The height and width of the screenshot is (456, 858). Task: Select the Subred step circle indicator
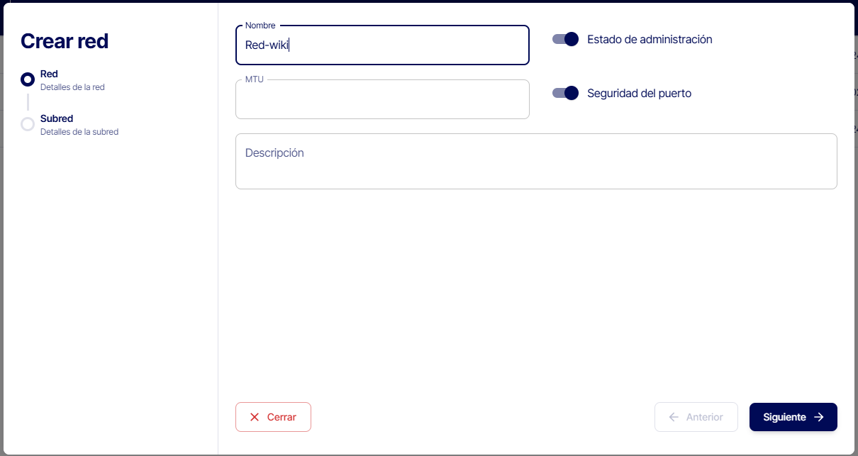28,124
